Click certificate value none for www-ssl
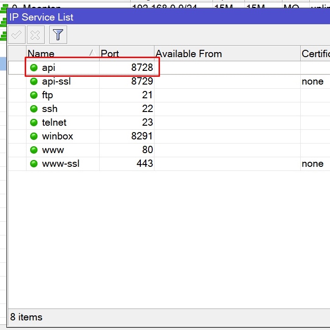The image size is (330, 330). coord(313,164)
